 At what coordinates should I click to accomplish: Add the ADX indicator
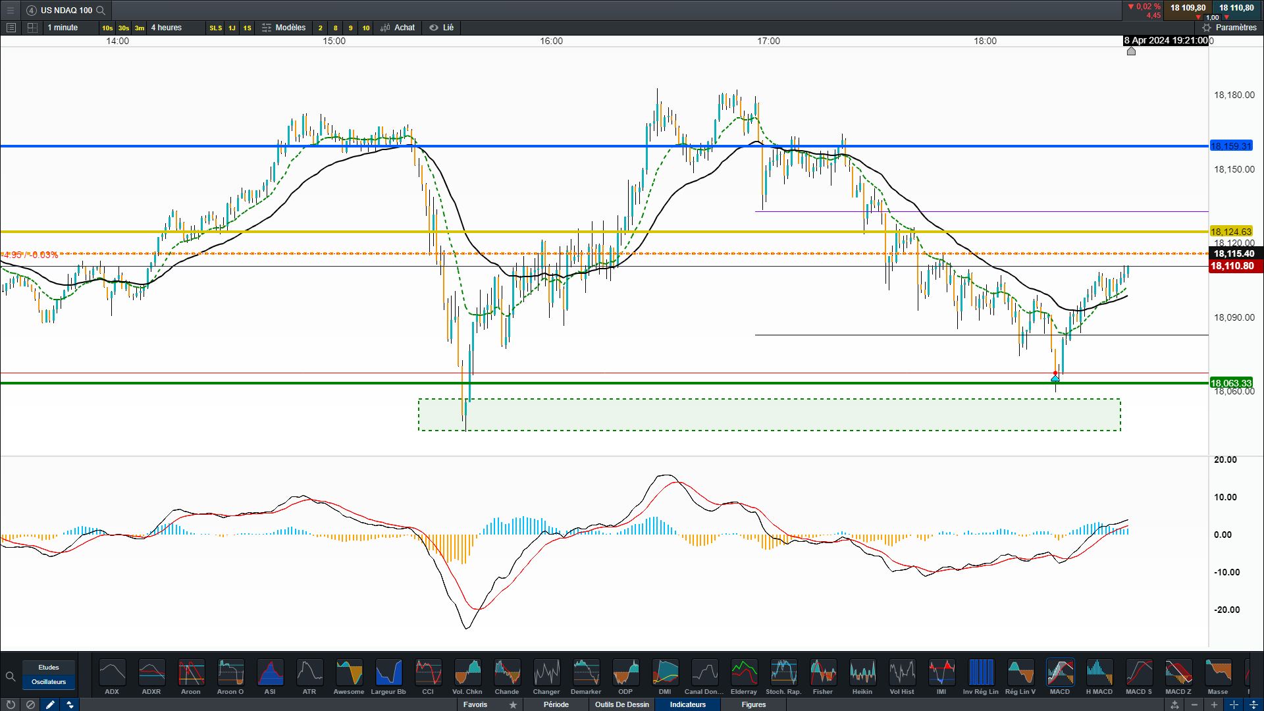(x=112, y=673)
